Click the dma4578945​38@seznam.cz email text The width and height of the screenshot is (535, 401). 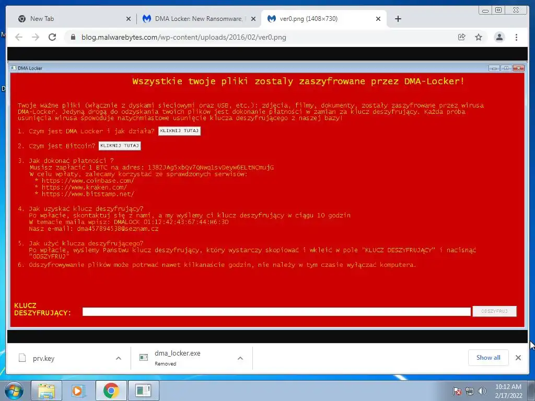click(118, 229)
